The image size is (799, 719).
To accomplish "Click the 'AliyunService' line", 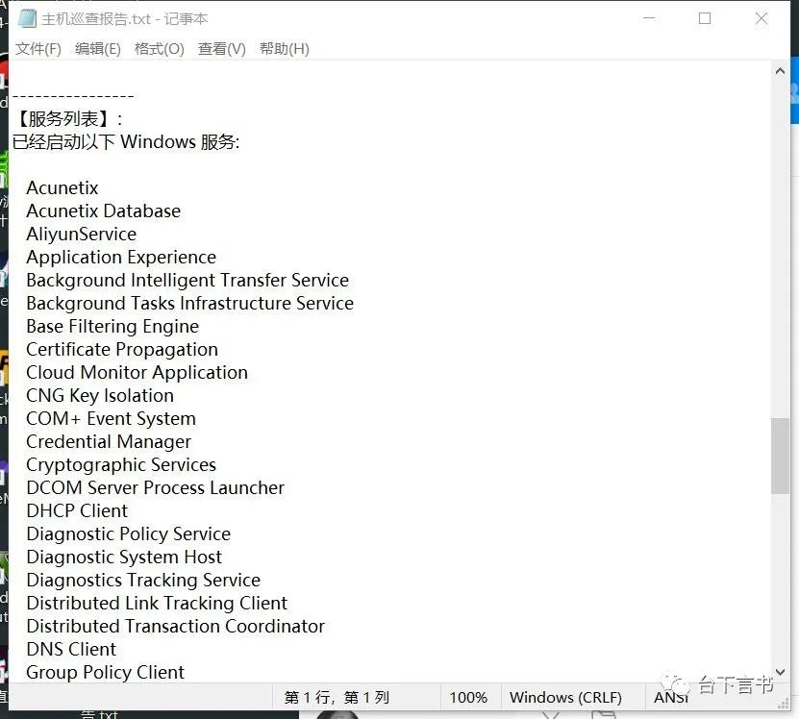I will 82,235.
